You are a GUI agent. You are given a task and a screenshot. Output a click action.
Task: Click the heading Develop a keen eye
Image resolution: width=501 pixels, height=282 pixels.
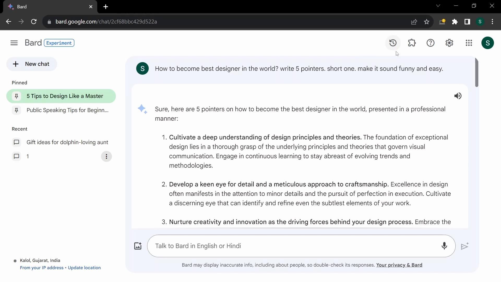279,184
